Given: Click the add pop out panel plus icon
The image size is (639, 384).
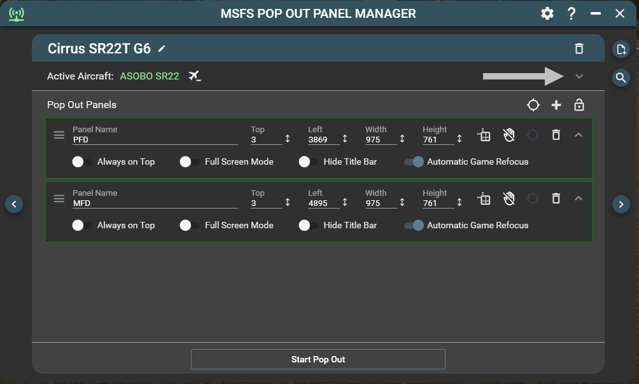Looking at the screenshot, I should click(556, 105).
